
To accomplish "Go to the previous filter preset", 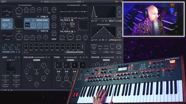I will (68, 5).
